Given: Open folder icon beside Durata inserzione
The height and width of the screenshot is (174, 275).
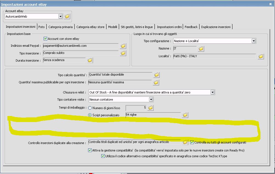Looking at the screenshot, I should tap(90, 60).
